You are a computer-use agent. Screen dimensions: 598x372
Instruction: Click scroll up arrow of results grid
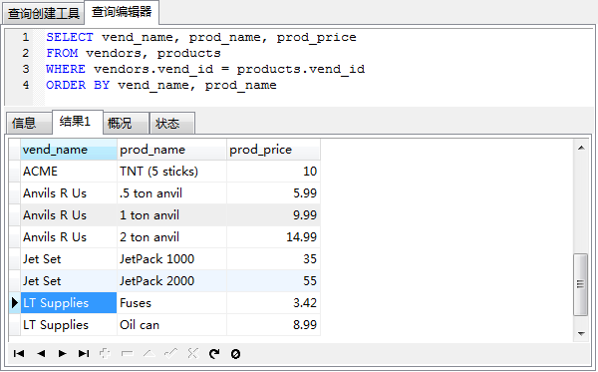tap(581, 148)
